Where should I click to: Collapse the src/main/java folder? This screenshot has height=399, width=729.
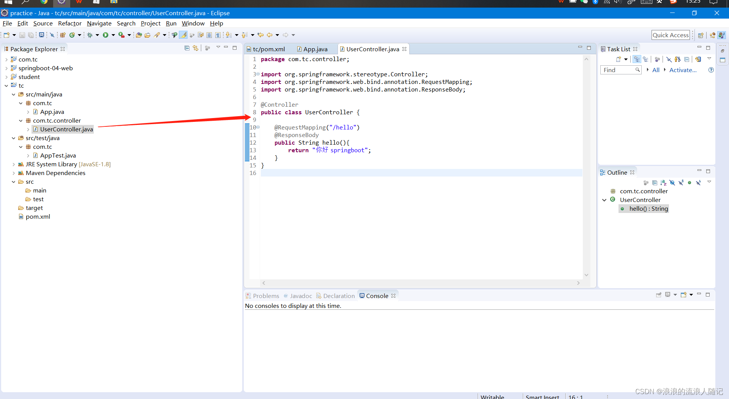[x=14, y=95]
